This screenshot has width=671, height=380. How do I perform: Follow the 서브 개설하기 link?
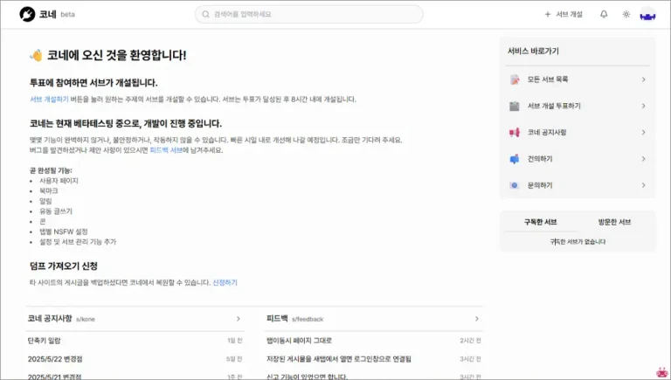tap(49, 100)
